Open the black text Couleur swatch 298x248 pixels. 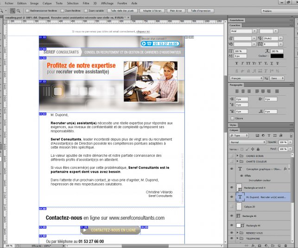pos(277,56)
